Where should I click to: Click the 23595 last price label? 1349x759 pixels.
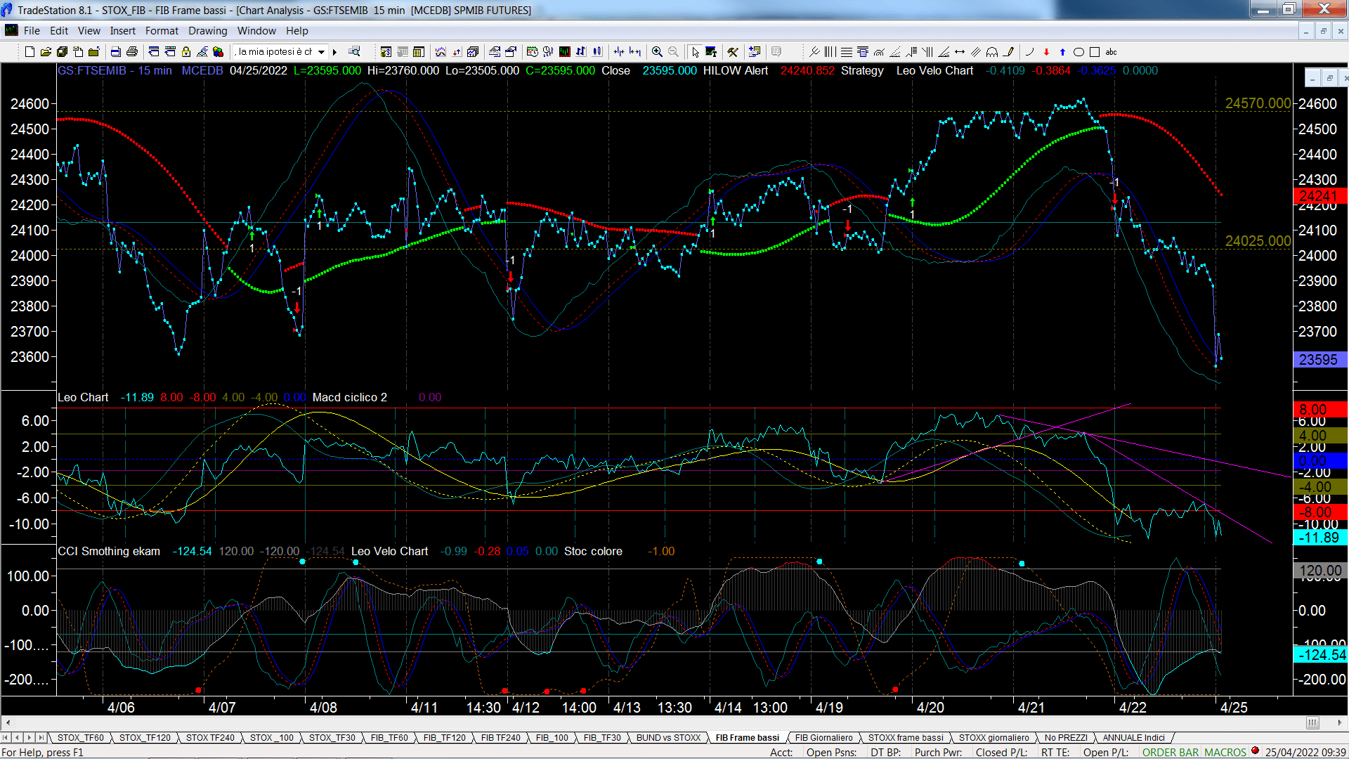click(1319, 360)
